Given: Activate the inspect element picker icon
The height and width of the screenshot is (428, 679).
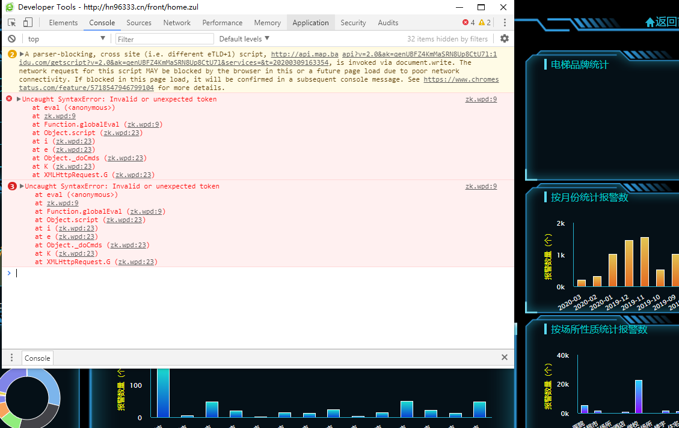Looking at the screenshot, I should 11,22.
